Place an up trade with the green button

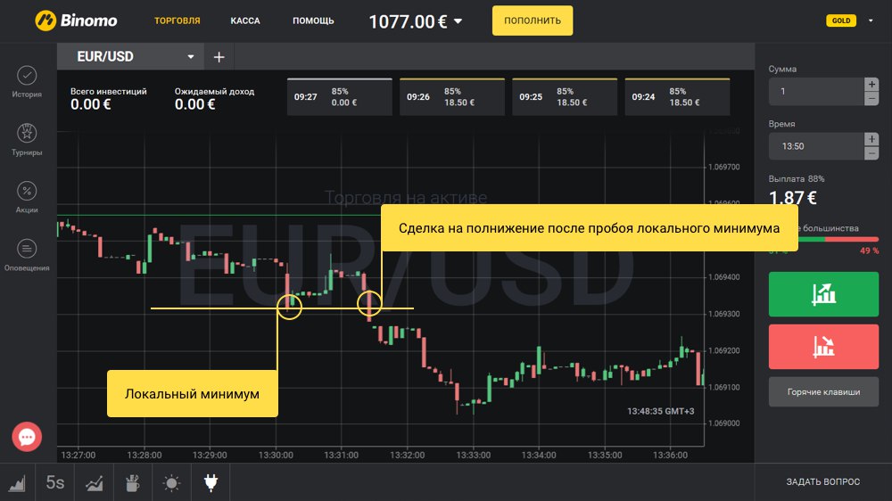tap(823, 294)
